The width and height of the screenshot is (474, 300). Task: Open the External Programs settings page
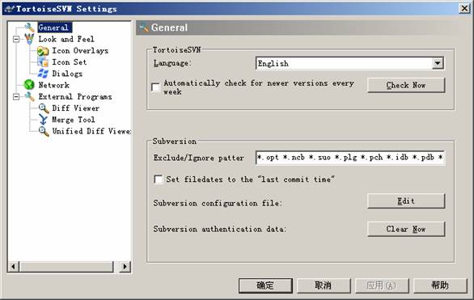(75, 97)
